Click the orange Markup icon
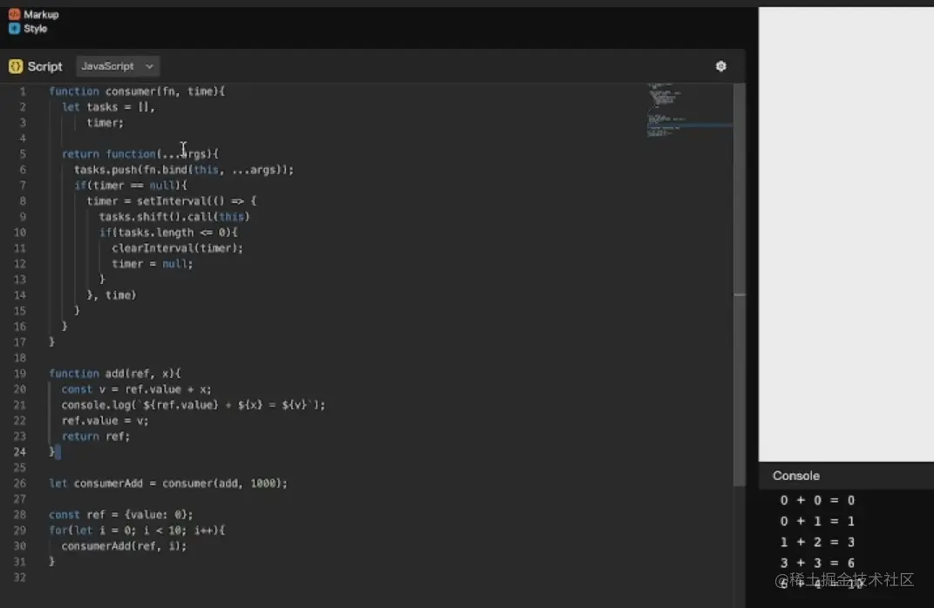 click(x=14, y=14)
